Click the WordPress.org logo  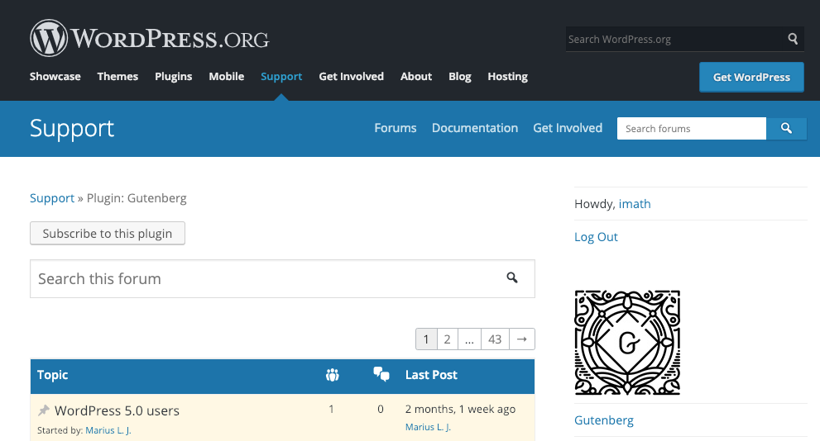pyautogui.click(x=150, y=38)
